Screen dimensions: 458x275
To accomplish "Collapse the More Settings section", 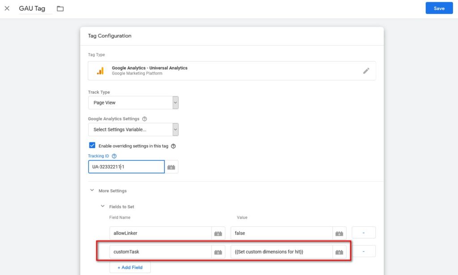I will coord(92,191).
